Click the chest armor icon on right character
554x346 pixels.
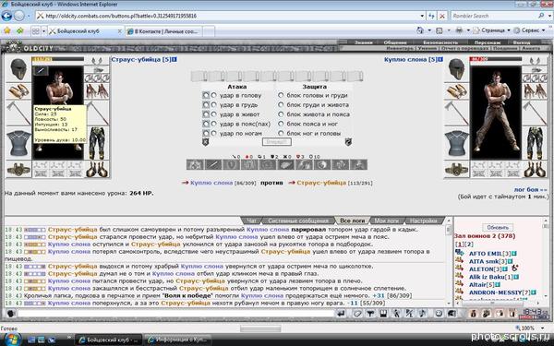[456, 143]
